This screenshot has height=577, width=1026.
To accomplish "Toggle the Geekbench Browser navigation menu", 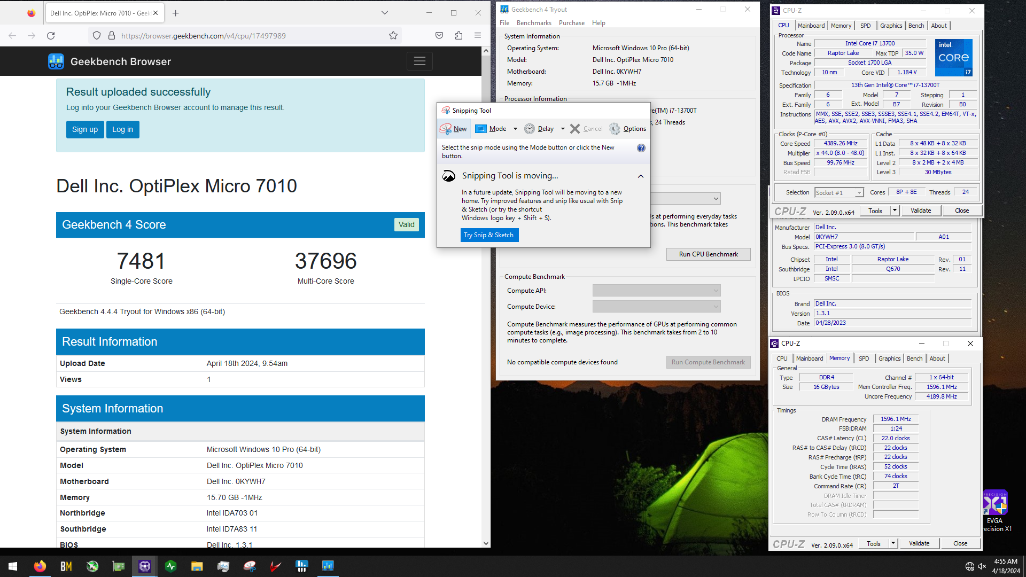I will pyautogui.click(x=419, y=61).
